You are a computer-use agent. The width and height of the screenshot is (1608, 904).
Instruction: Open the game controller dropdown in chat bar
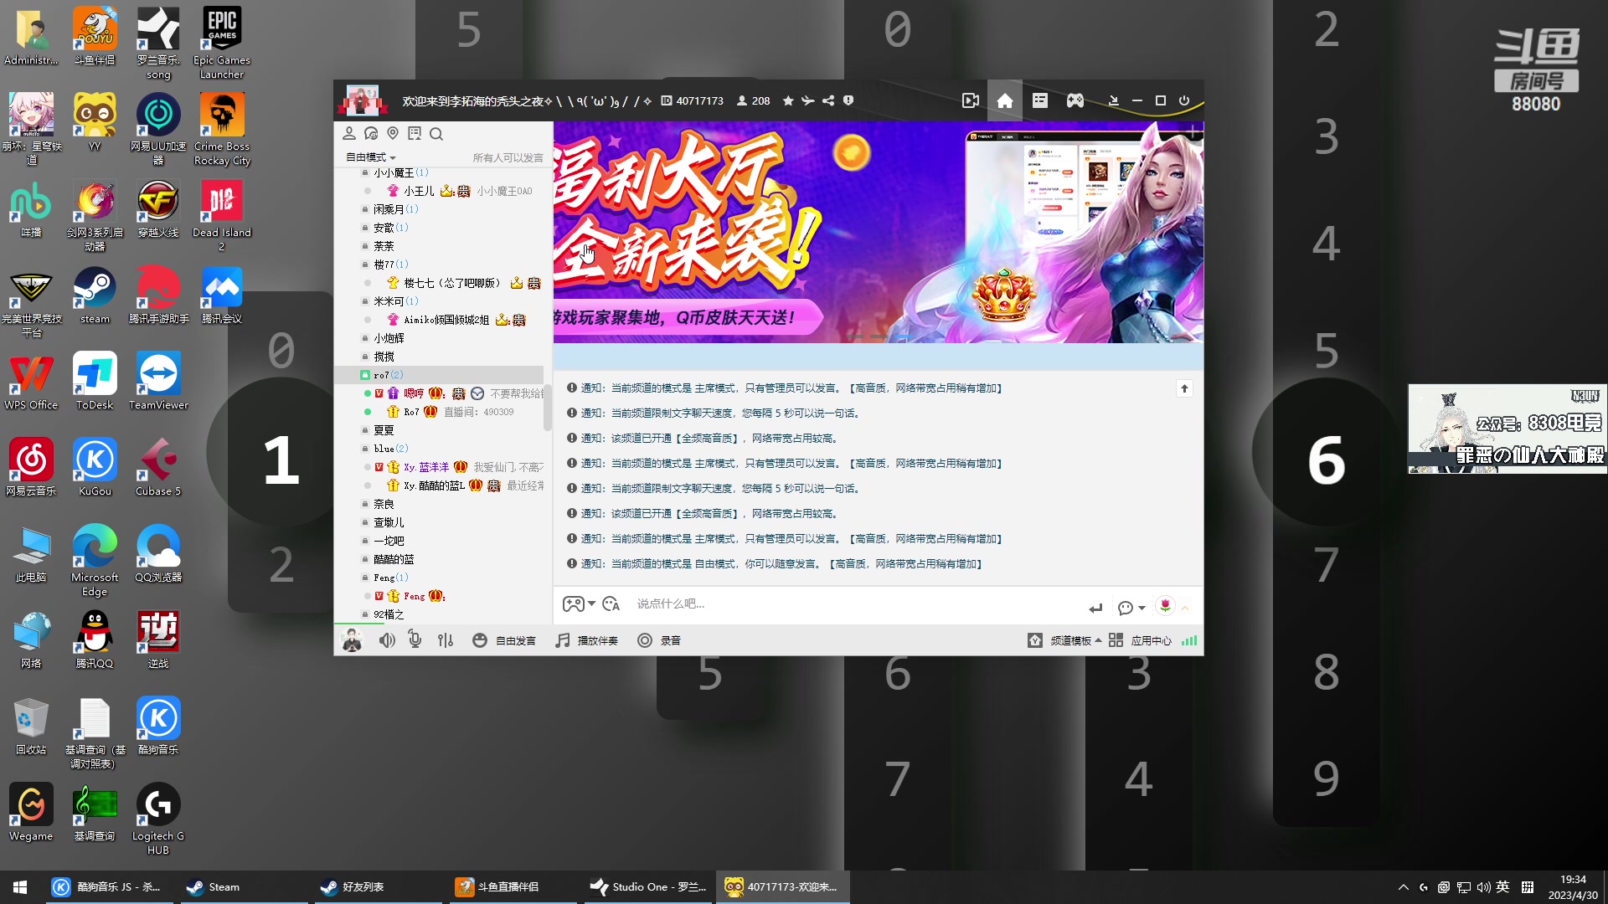[x=578, y=604]
